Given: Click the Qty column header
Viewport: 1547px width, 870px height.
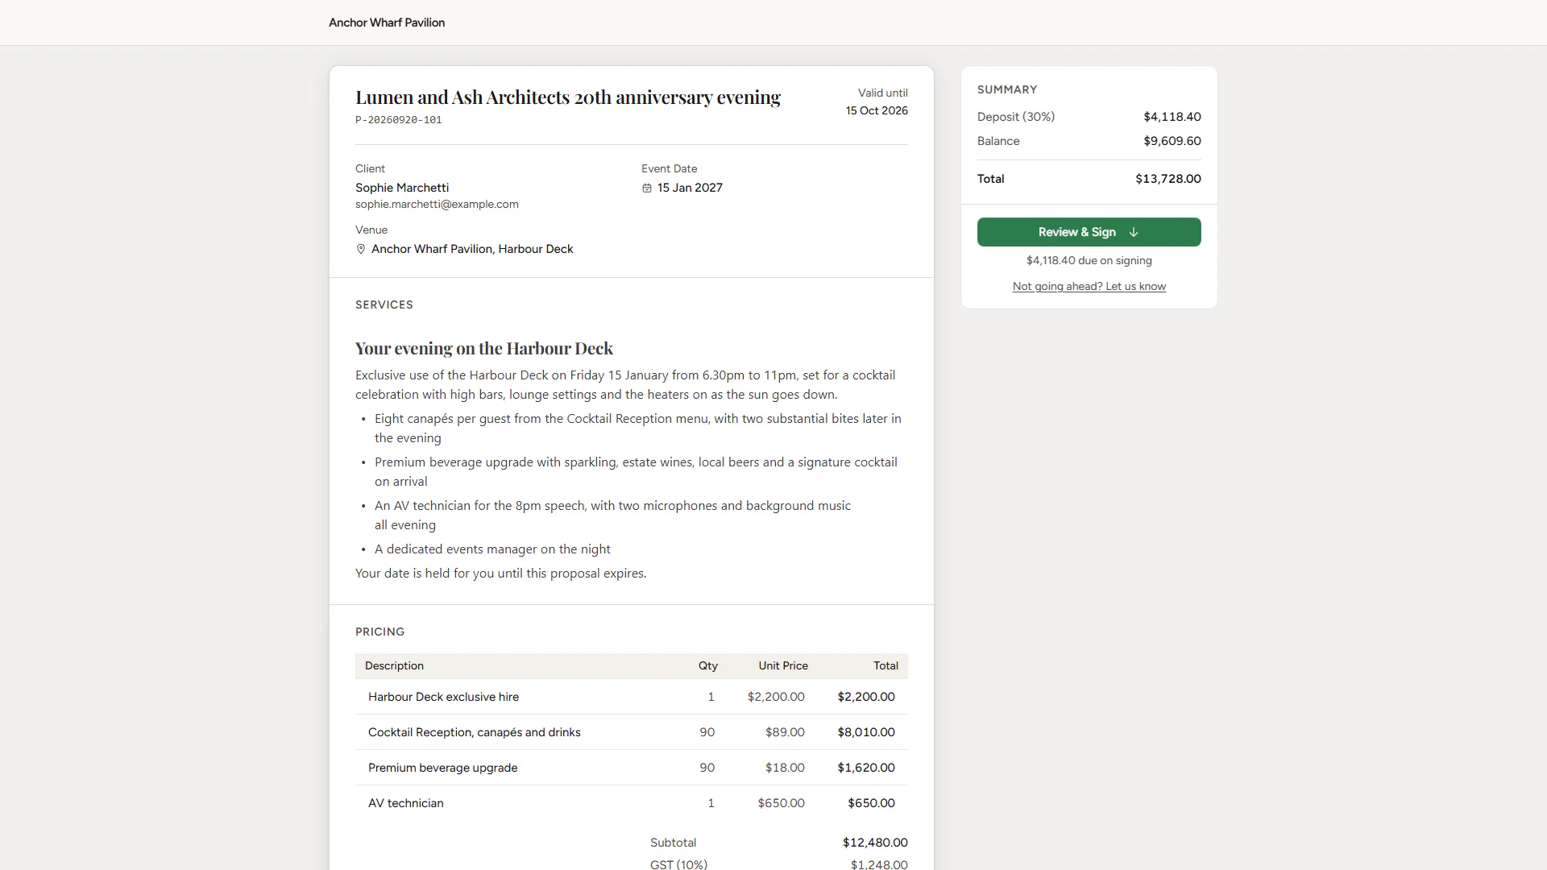Looking at the screenshot, I should (x=707, y=665).
